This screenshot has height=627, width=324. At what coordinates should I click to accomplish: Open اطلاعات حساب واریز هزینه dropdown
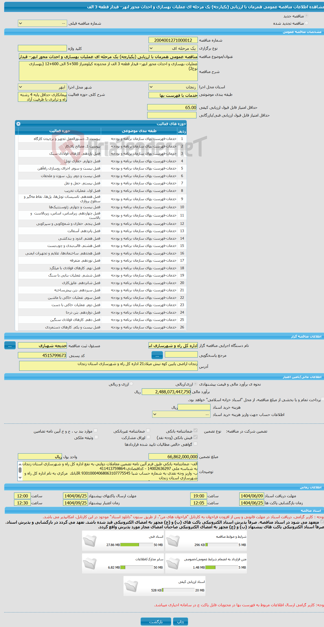tap(181, 414)
